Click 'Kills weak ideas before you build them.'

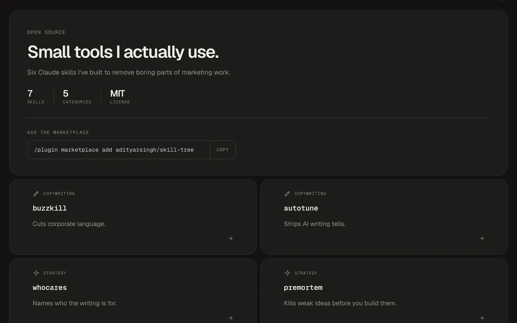click(x=340, y=303)
